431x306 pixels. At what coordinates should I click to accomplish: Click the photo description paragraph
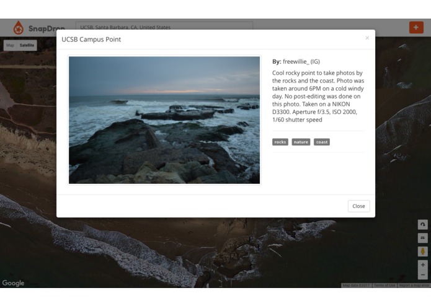click(x=318, y=97)
